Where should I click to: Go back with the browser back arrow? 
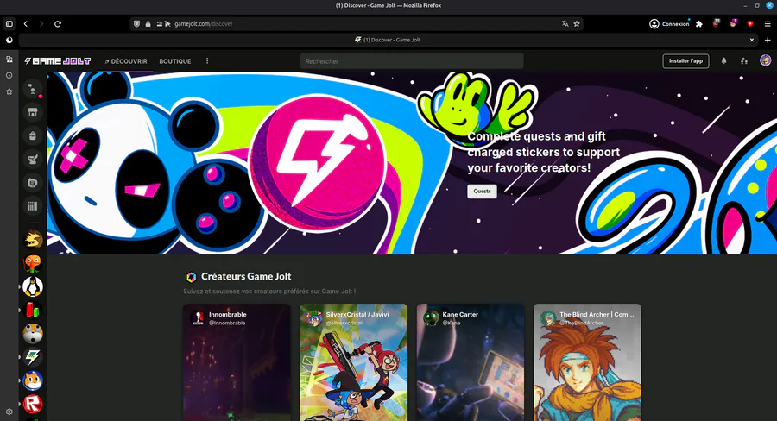26,24
